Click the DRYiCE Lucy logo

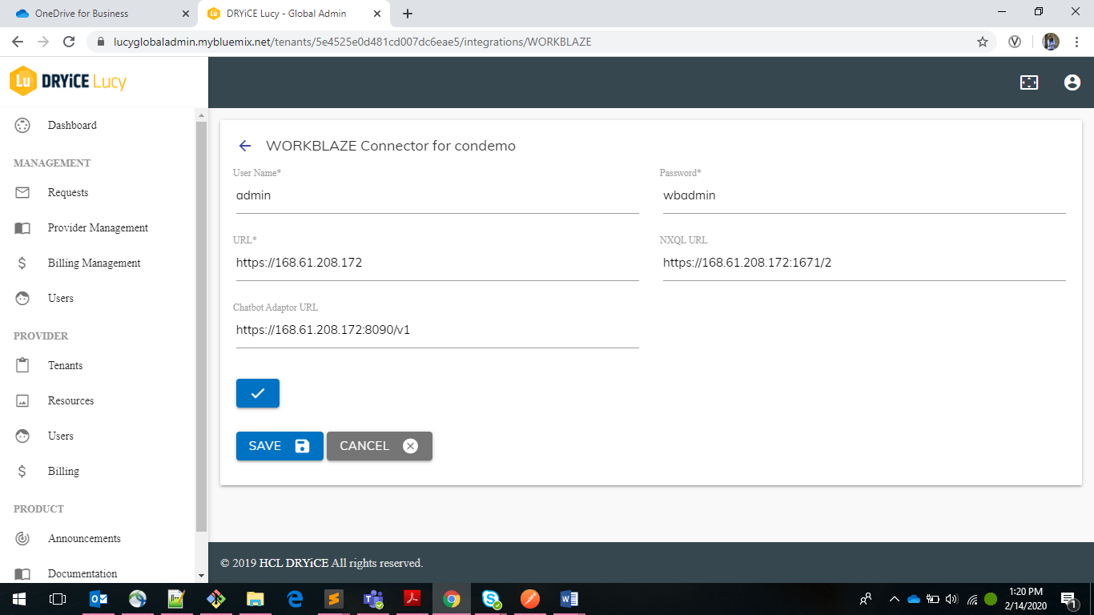[x=68, y=81]
